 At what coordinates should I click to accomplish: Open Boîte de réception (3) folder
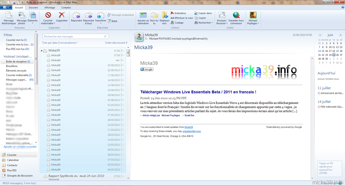pyautogui.click(x=18, y=61)
